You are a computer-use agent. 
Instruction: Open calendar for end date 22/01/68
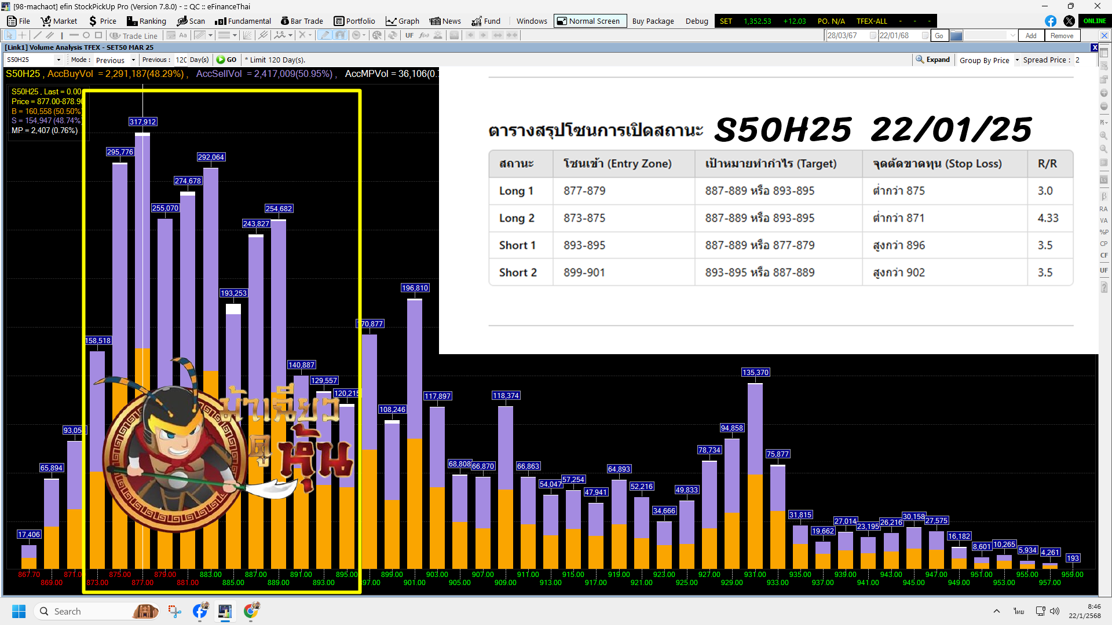[925, 35]
